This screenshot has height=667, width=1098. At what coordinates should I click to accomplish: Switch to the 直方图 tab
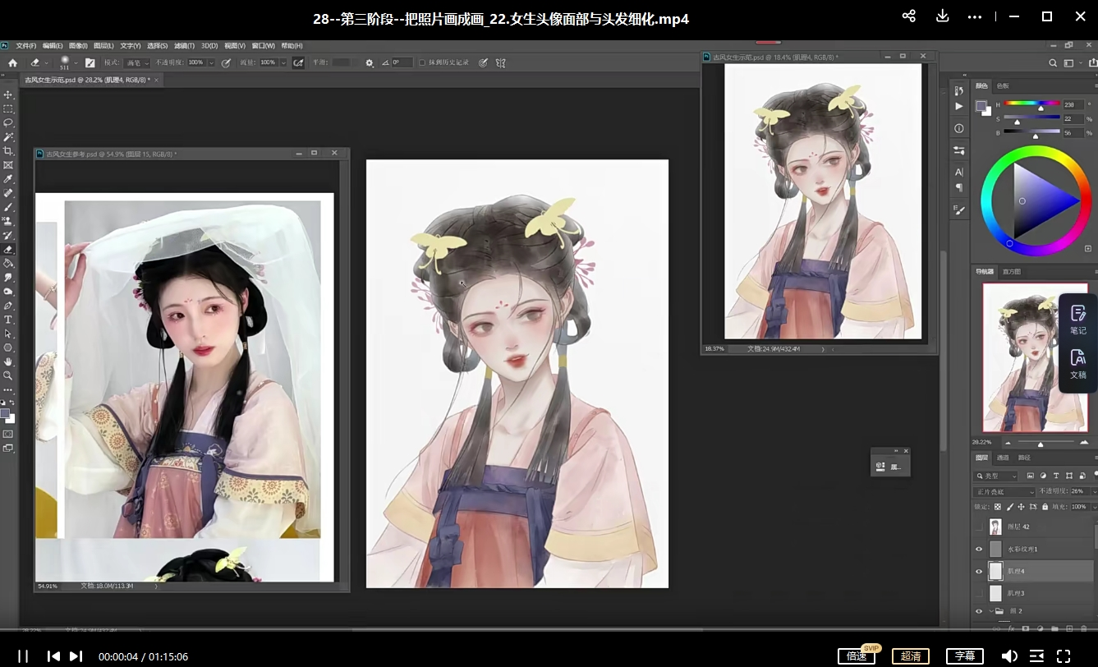coord(1011,271)
